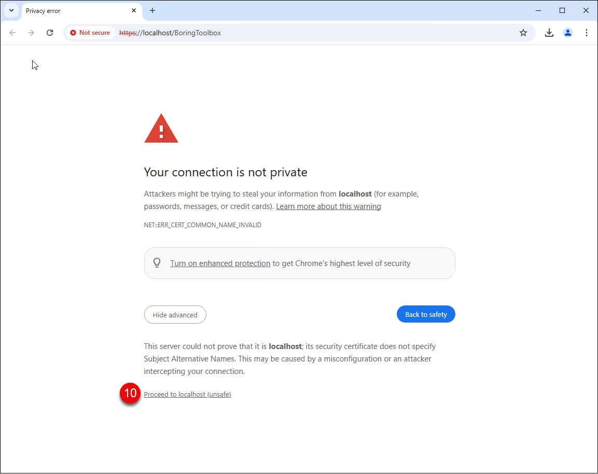Open a new tab with plus icon
This screenshot has width=598, height=474.
tap(152, 11)
